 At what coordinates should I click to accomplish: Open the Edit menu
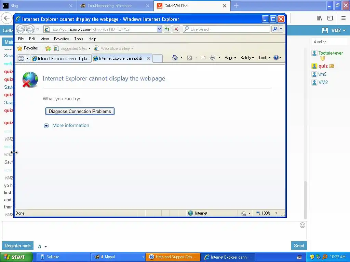coord(32,39)
